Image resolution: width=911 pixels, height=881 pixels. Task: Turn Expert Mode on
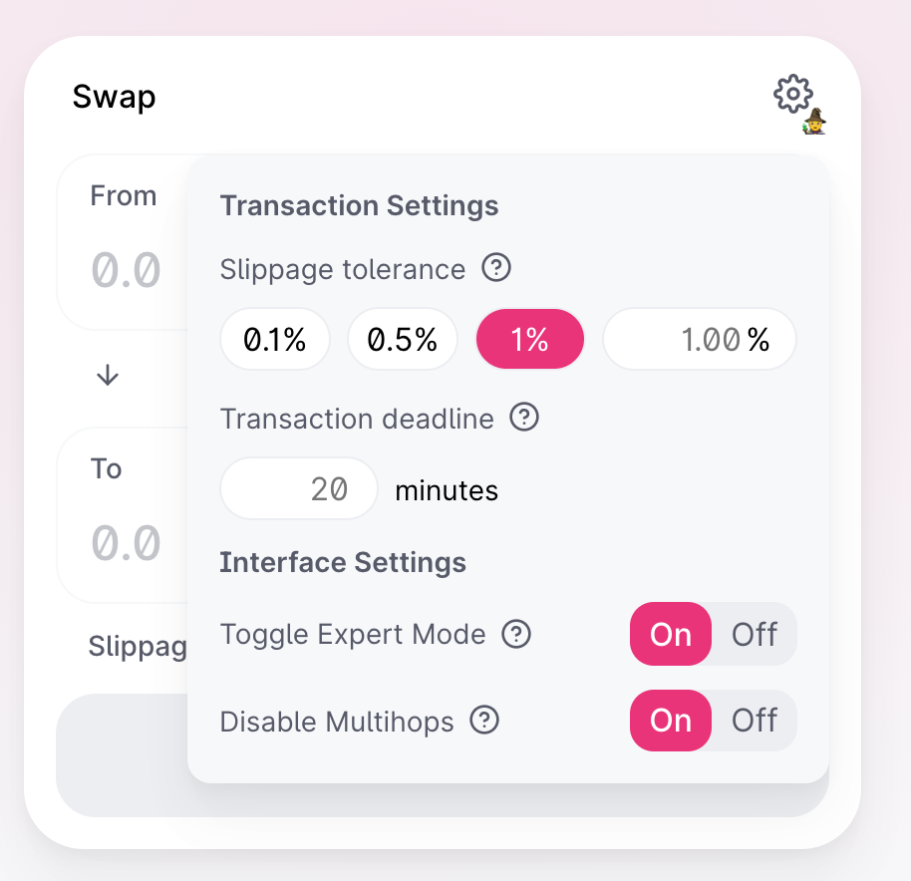pyautogui.click(x=671, y=634)
